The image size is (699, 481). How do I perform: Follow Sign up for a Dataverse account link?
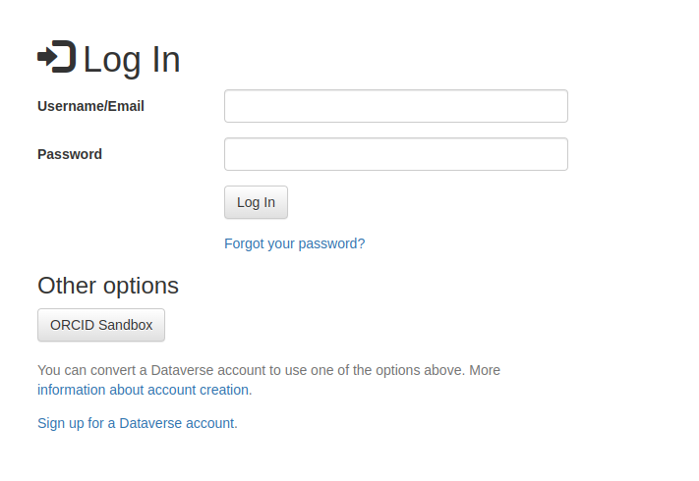click(137, 423)
